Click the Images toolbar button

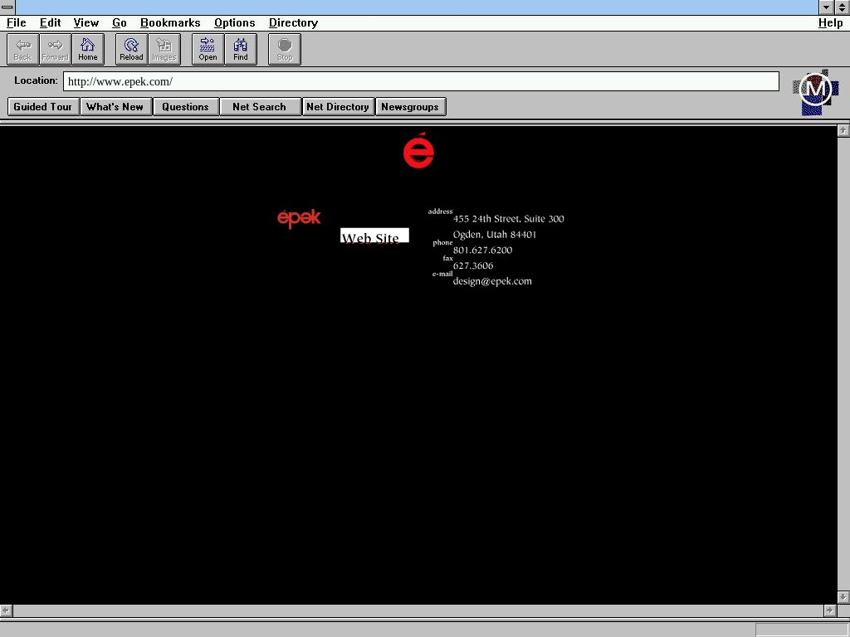point(164,49)
